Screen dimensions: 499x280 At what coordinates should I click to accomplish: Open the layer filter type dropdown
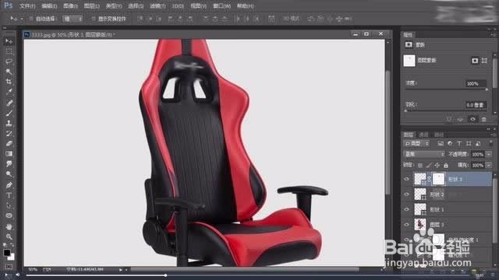[417, 143]
